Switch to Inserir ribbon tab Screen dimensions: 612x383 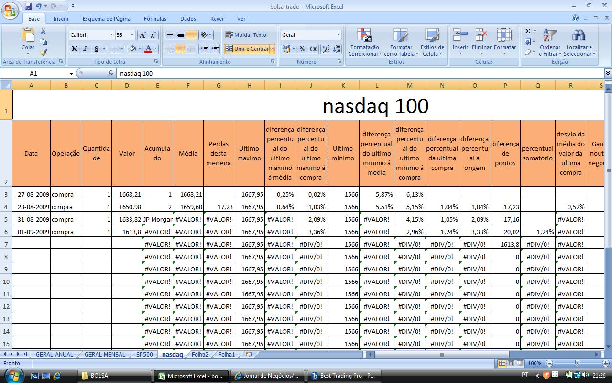61,19
